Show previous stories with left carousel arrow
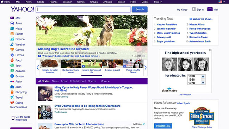The width and height of the screenshot is (229, 129). (38, 68)
